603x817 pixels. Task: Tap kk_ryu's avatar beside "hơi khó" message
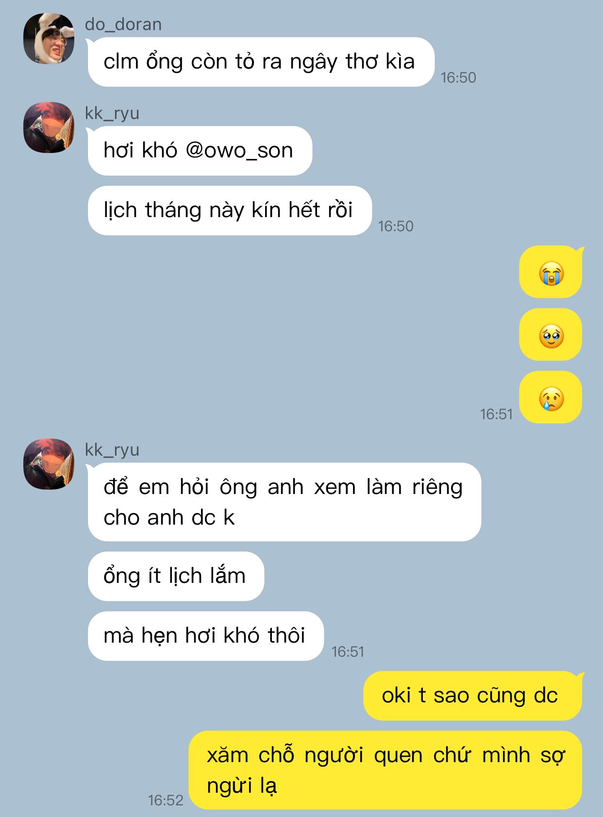coord(49,127)
